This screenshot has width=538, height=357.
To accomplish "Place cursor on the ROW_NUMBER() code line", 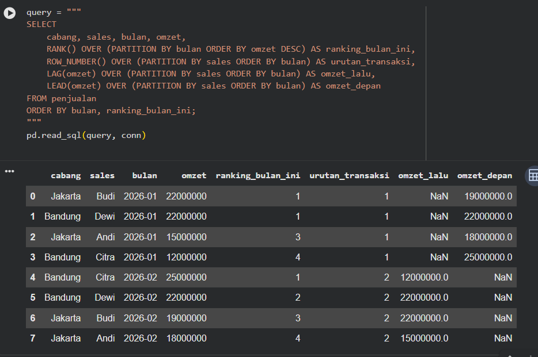I will click(x=230, y=62).
